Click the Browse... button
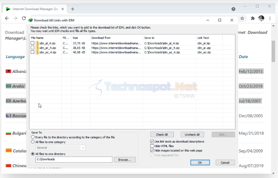This screenshot has height=178, width=278. click(125, 160)
